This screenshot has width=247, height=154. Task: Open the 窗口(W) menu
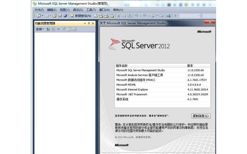104,10
